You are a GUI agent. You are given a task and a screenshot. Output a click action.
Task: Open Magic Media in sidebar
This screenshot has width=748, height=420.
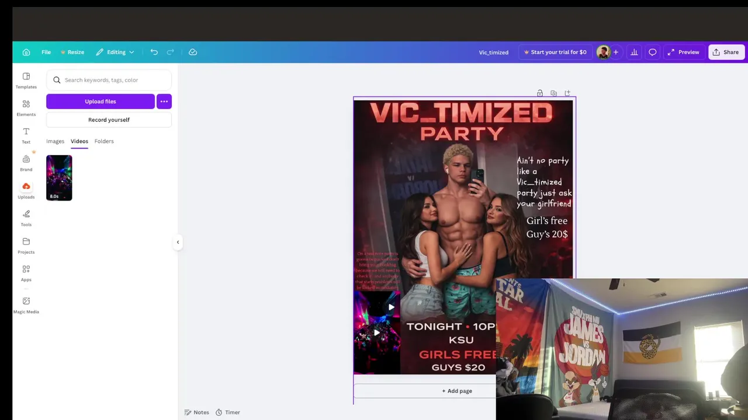pos(26,304)
